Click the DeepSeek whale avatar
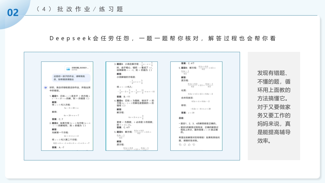Image resolution: width=325 pixels, height=183 pixels. 46,87
